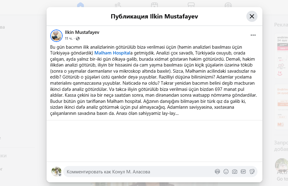This screenshot has height=186, width=288.
Task: Switch commenting identity via avatar dropdown arrow
Action: (x=60, y=175)
